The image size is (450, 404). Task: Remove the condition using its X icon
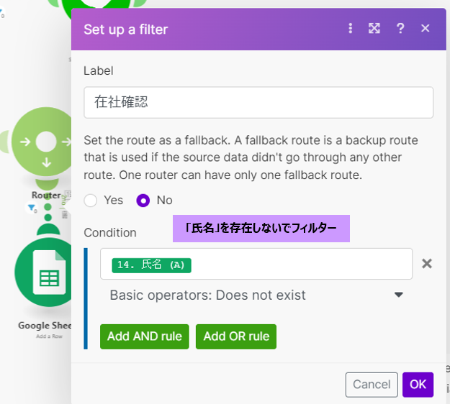coord(427,263)
